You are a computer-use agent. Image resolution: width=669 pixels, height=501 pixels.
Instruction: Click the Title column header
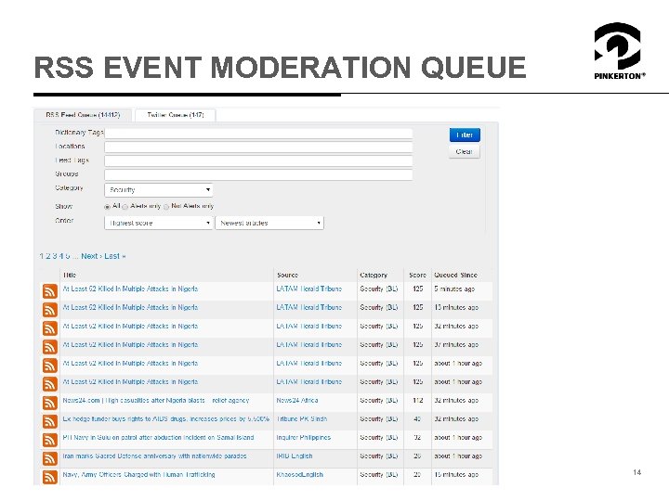pyautogui.click(x=70, y=276)
